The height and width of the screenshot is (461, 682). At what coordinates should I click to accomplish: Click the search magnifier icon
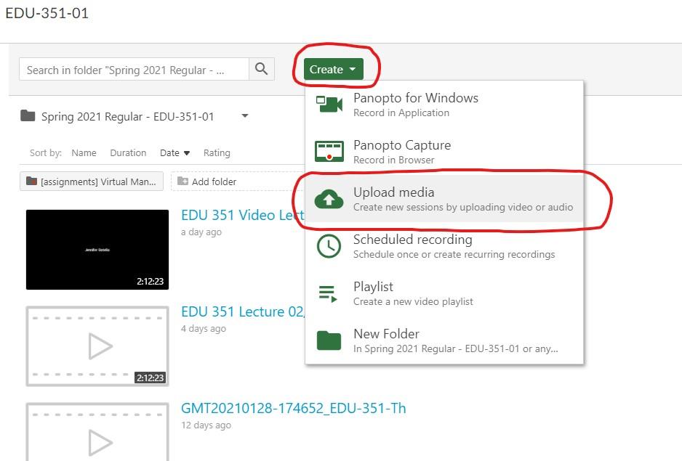point(261,69)
